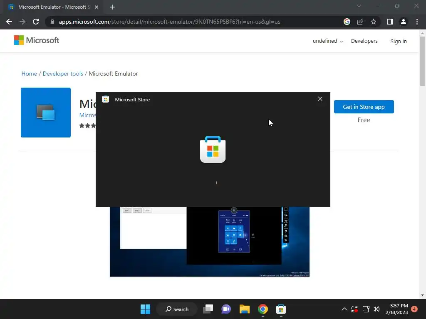This screenshot has height=319, width=426.
Task: Open the clock and calendar
Action: click(x=396, y=309)
